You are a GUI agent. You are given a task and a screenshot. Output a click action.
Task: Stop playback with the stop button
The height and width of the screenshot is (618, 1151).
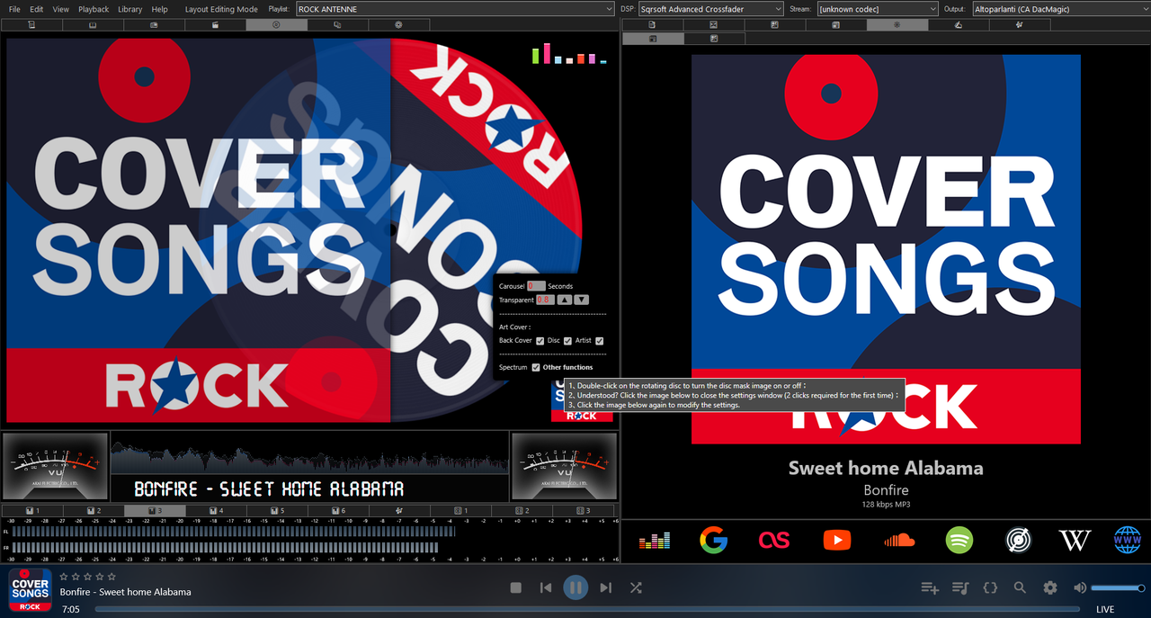516,587
